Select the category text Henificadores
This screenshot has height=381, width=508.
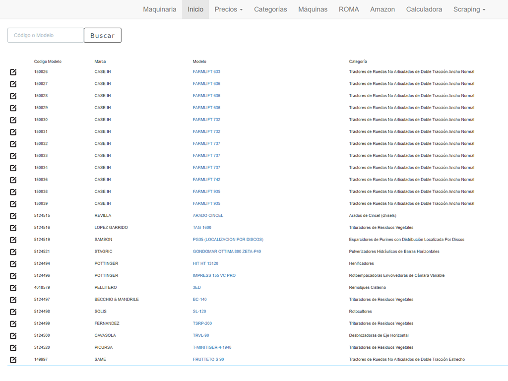(361, 263)
